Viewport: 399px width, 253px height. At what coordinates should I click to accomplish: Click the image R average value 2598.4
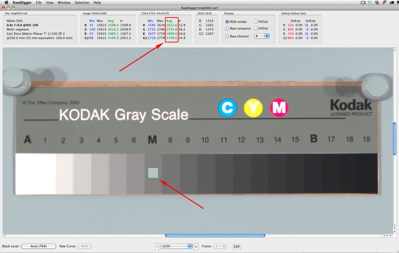[113, 25]
